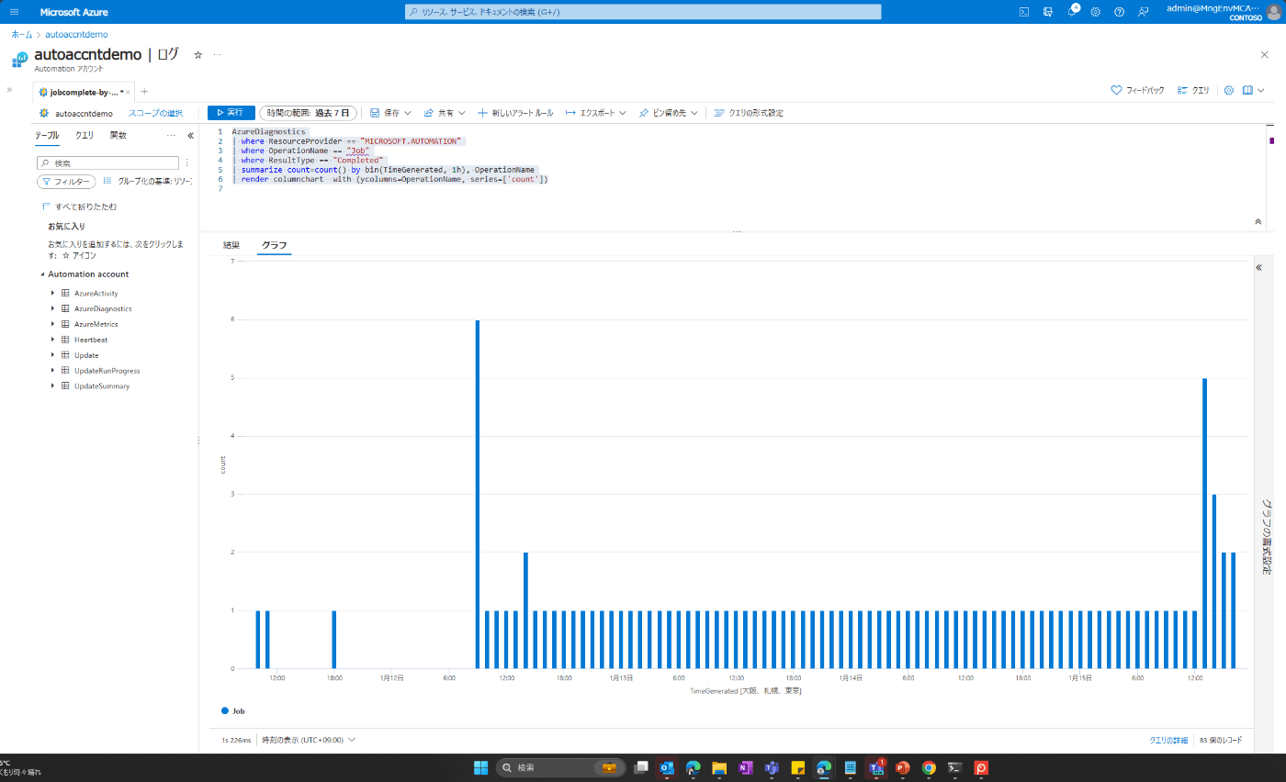
Task: Click Format query button
Action: click(x=749, y=113)
